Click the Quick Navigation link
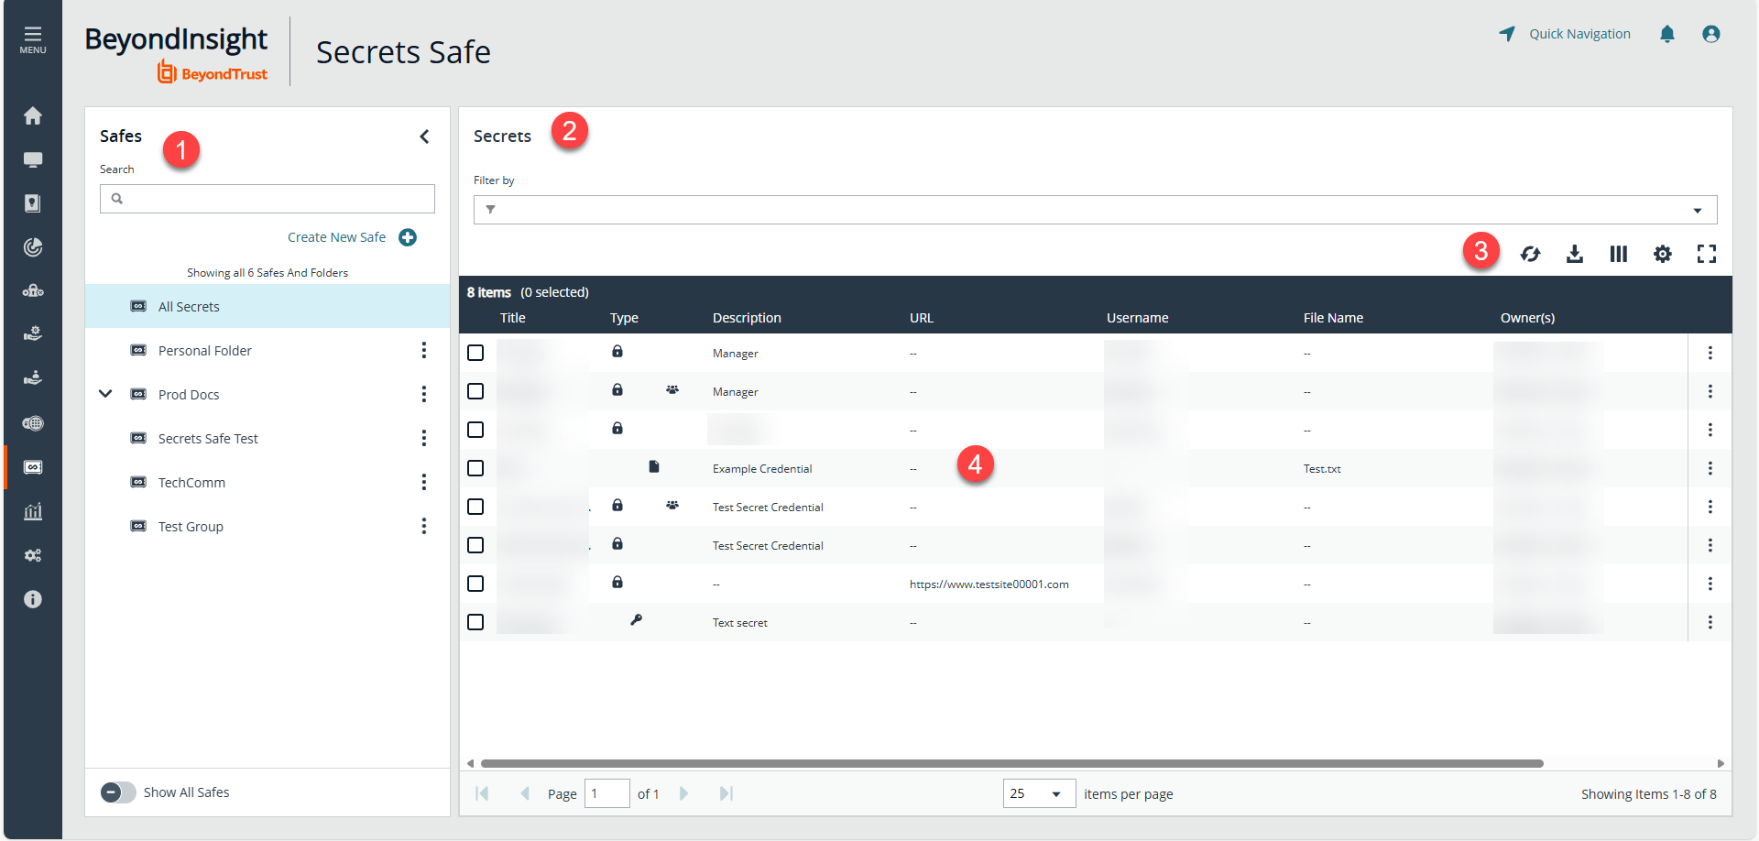 (x=1579, y=34)
